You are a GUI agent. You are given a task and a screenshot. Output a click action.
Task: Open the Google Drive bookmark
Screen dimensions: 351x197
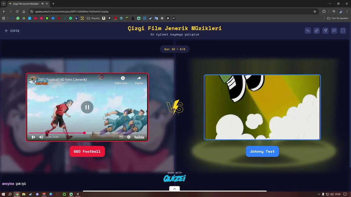(x=24, y=18)
